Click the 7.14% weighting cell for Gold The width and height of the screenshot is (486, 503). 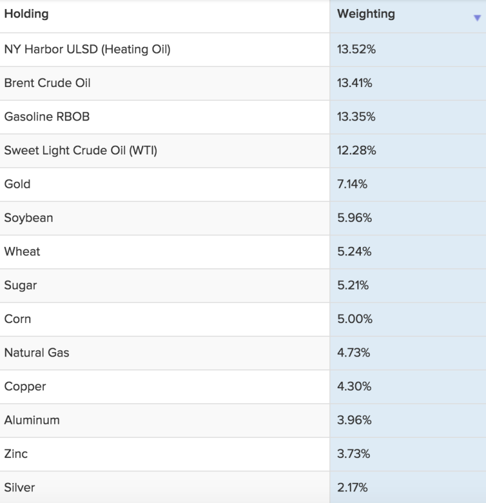pyautogui.click(x=352, y=185)
